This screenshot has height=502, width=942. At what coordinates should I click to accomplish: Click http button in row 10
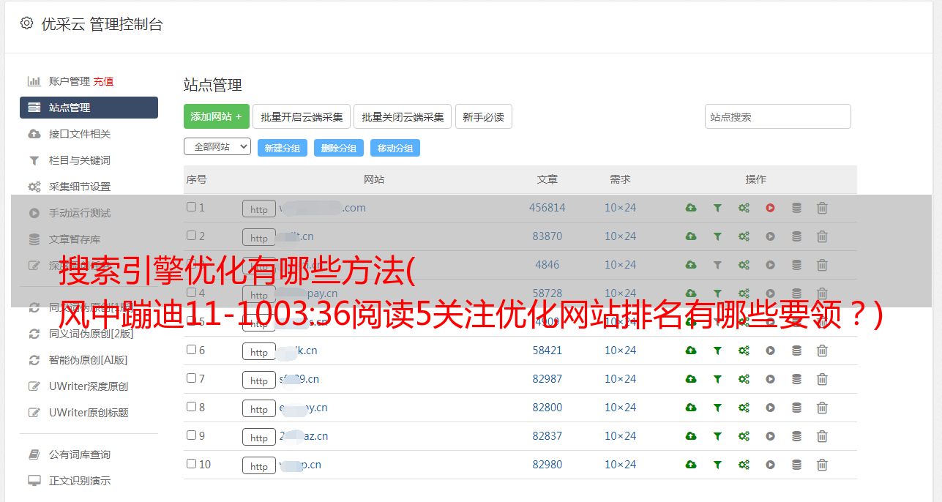(259, 466)
